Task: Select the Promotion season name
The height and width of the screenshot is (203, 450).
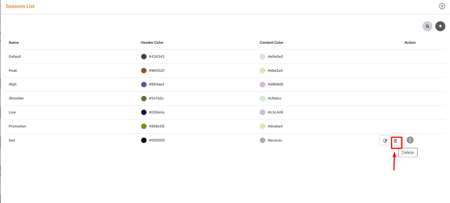Action: coord(17,126)
